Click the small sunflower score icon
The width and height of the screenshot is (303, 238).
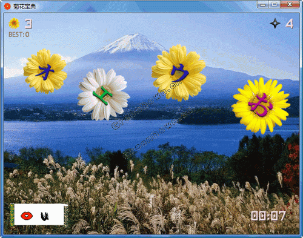click(14, 24)
